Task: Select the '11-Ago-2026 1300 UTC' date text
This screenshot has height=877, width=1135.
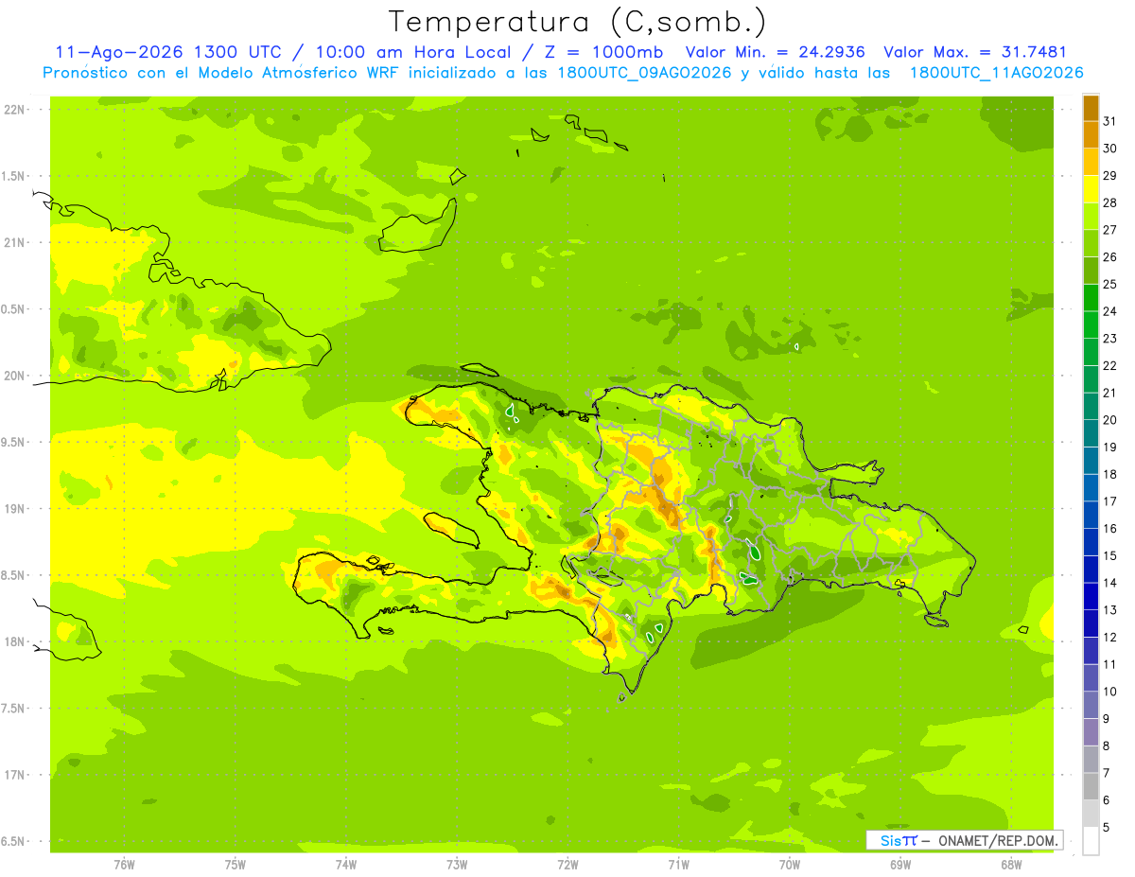Action: (167, 52)
